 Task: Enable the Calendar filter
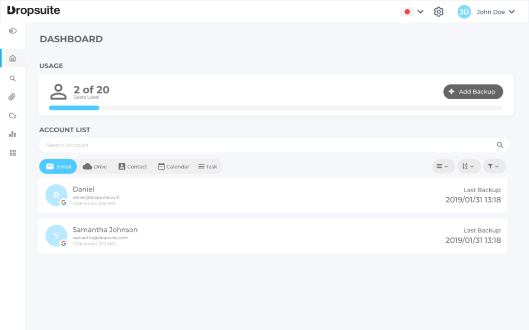174,166
